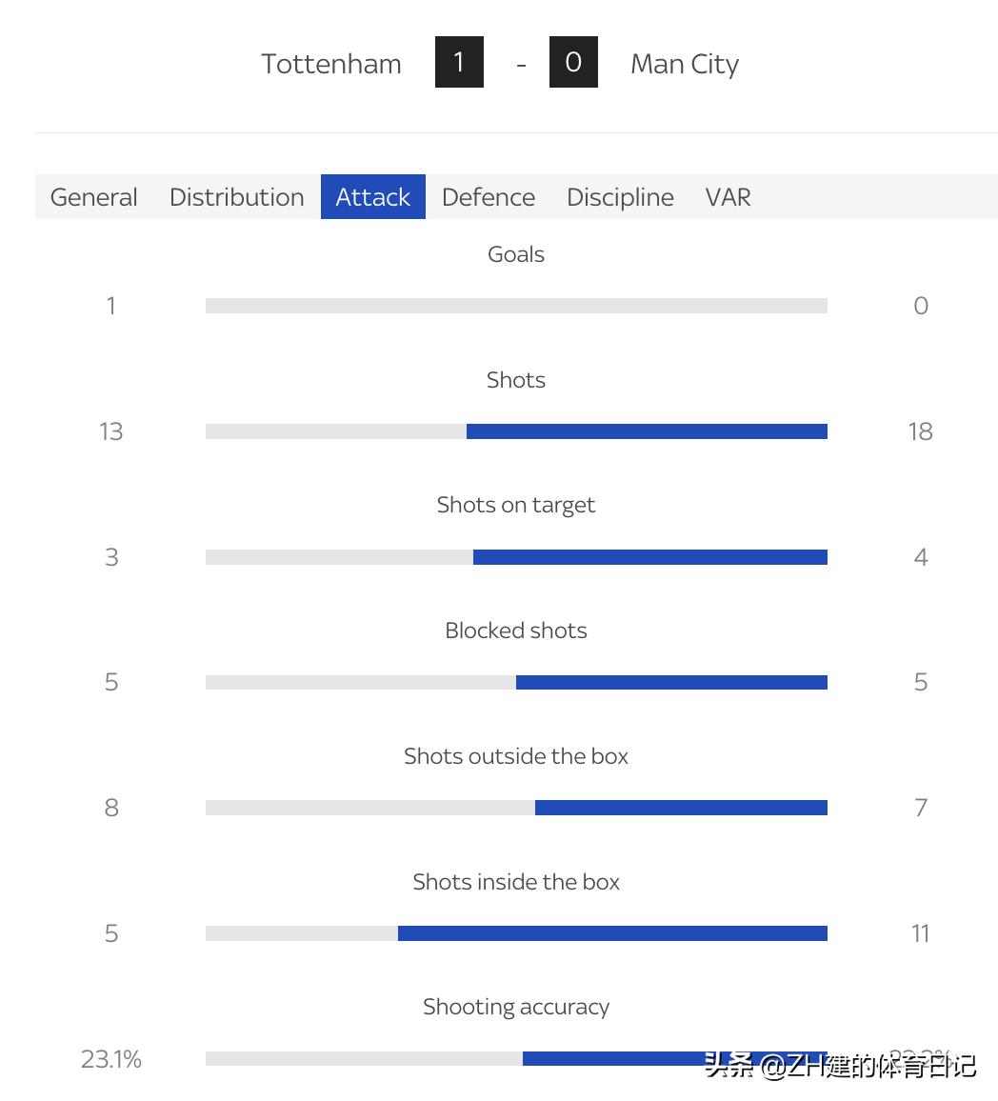
Task: Click the Tottenham team name
Action: pyautogui.click(x=331, y=63)
